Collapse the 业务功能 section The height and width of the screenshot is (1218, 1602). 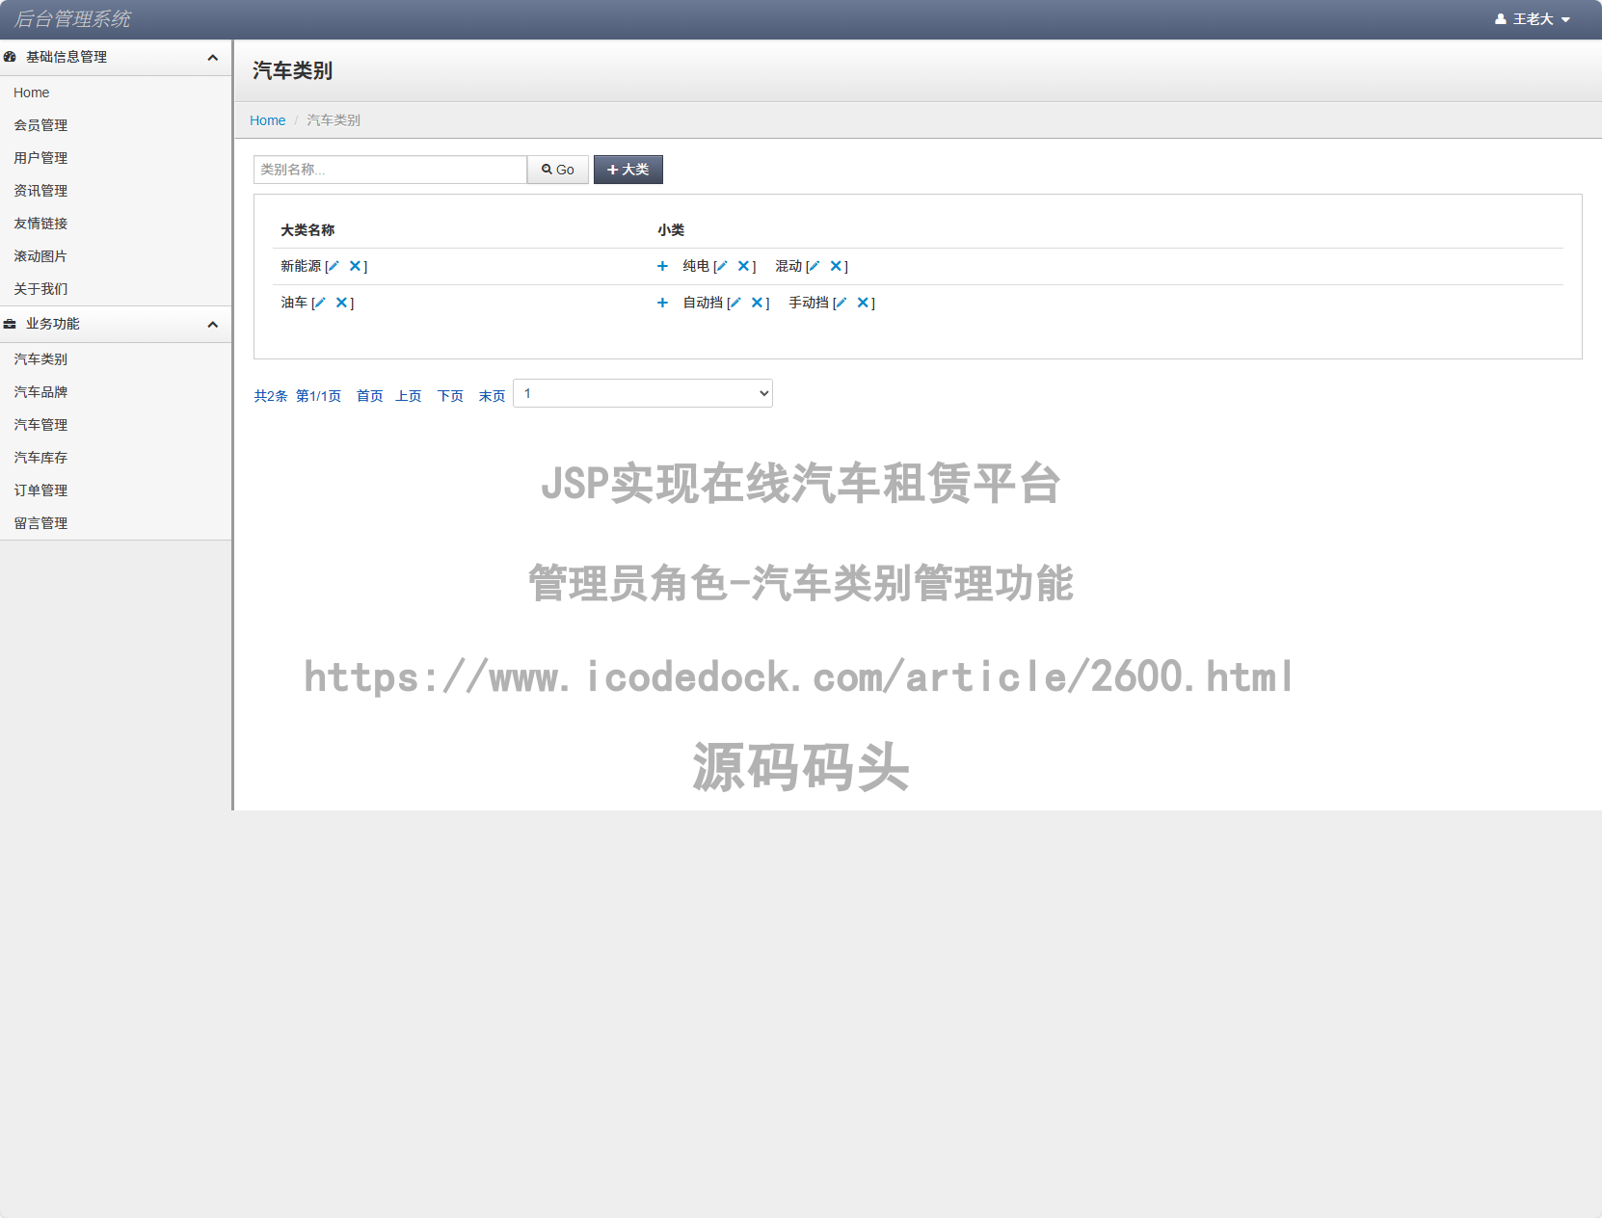click(212, 325)
